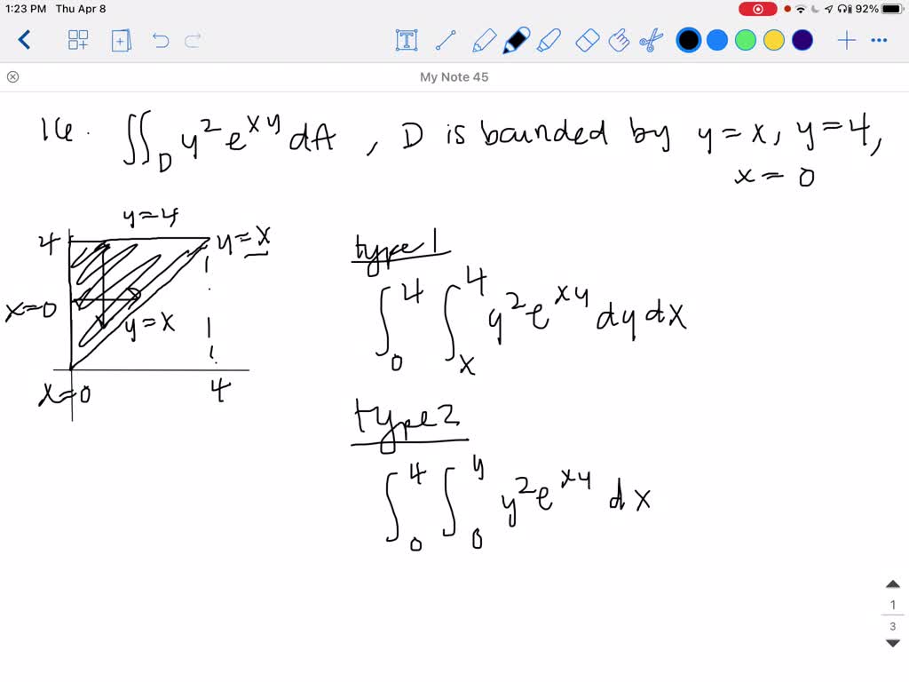The image size is (909, 682).
Task: Activate the Pen tool
Action: 517,40
